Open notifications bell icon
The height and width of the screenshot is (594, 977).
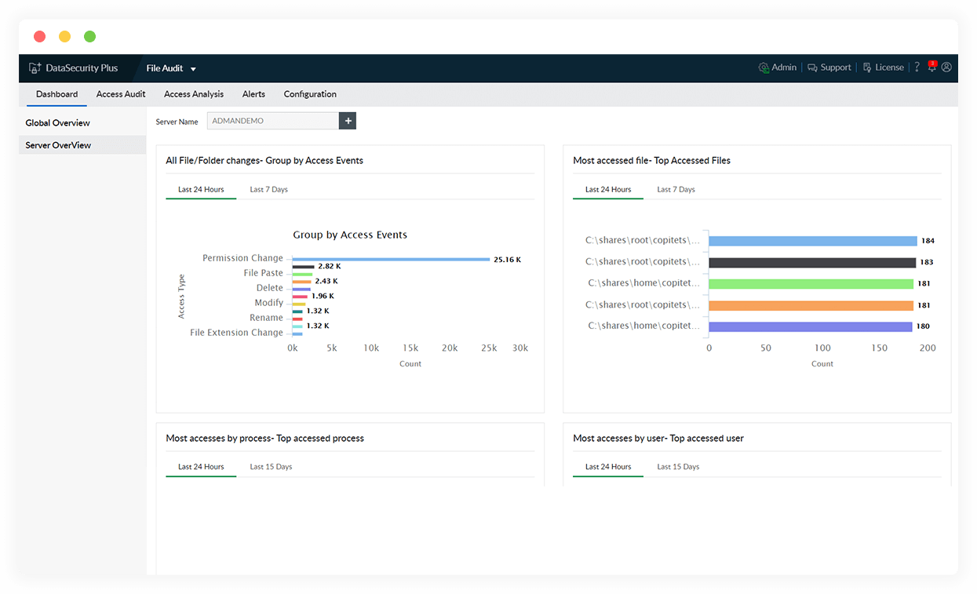932,67
